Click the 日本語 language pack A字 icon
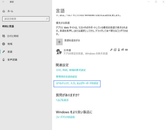 tap(59, 52)
